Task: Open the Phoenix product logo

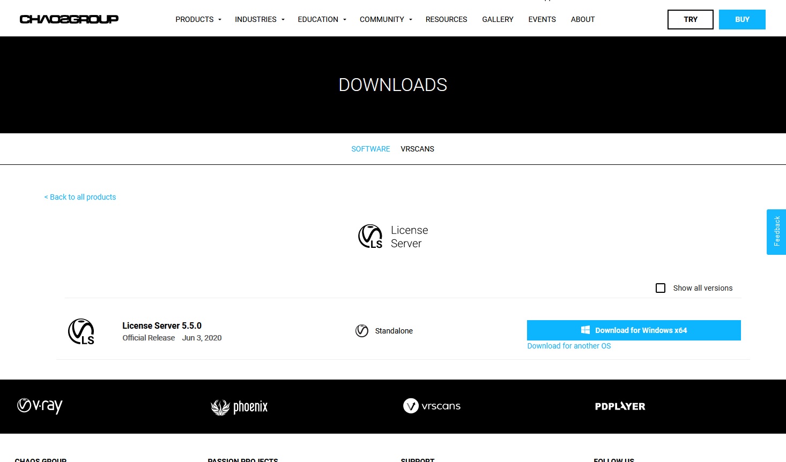Action: [x=239, y=407]
